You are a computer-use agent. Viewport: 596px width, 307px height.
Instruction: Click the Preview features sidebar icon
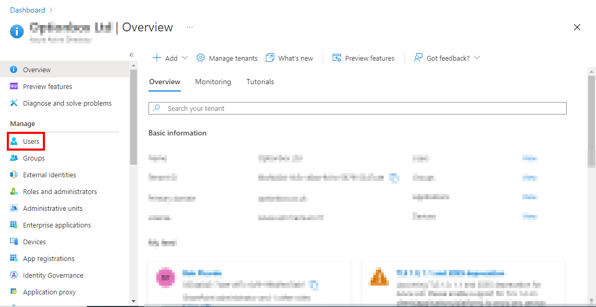click(14, 86)
